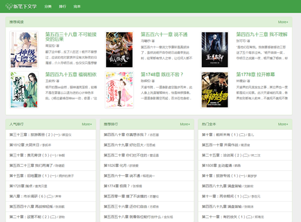
Task: Open chapter title 第四百九十三章 我不理解
Action: [262, 34]
